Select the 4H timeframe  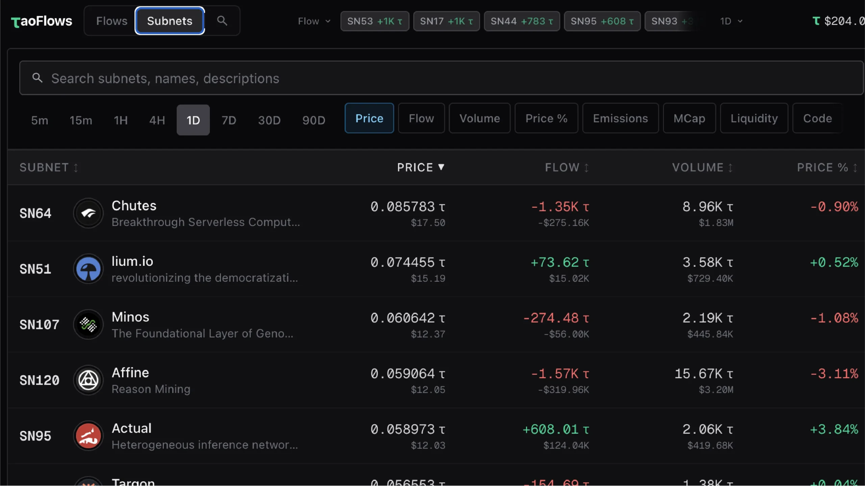pyautogui.click(x=157, y=120)
